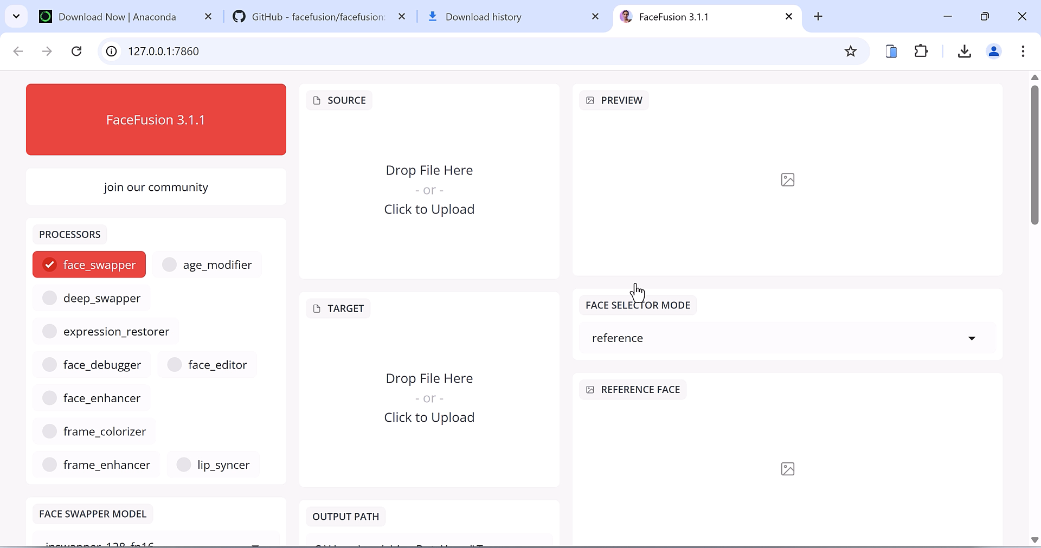Minimize the browser window
The image size is (1041, 548).
[948, 17]
